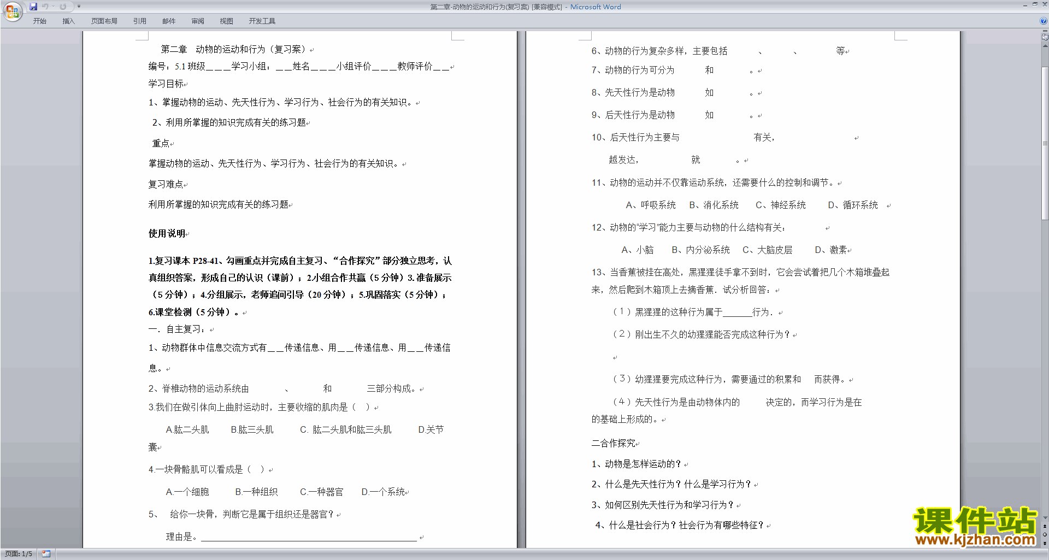Image resolution: width=1049 pixels, height=560 pixels.
Task: Open the 开始 ribbon tab
Action: 39,21
